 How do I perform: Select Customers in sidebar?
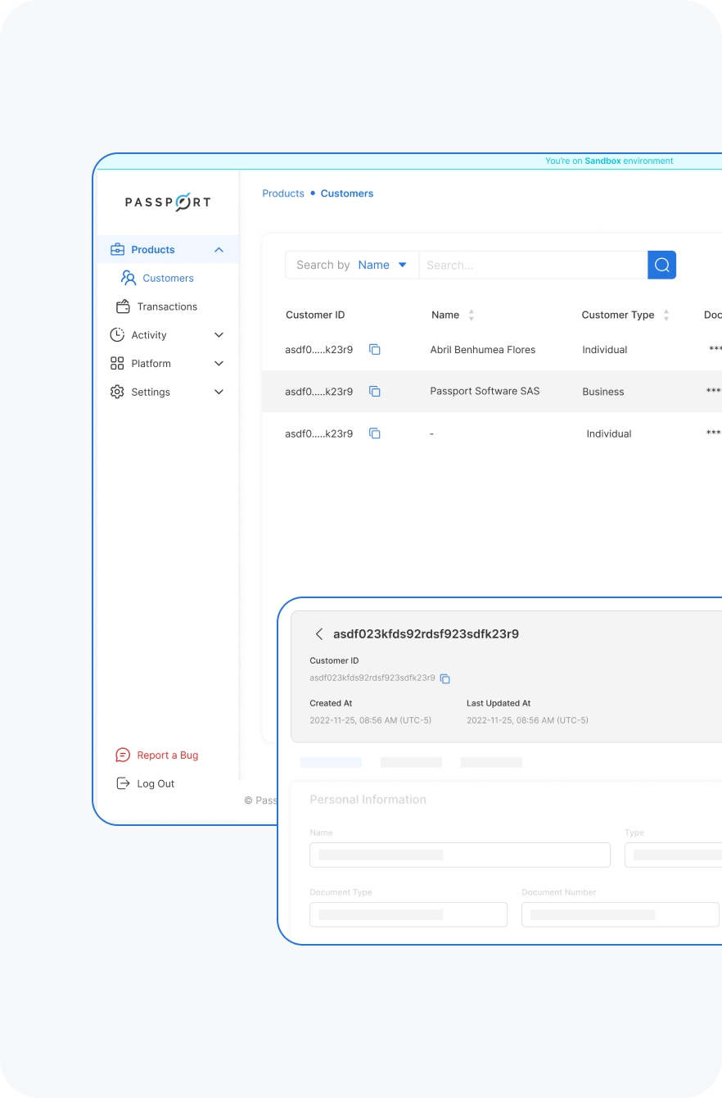tap(168, 278)
